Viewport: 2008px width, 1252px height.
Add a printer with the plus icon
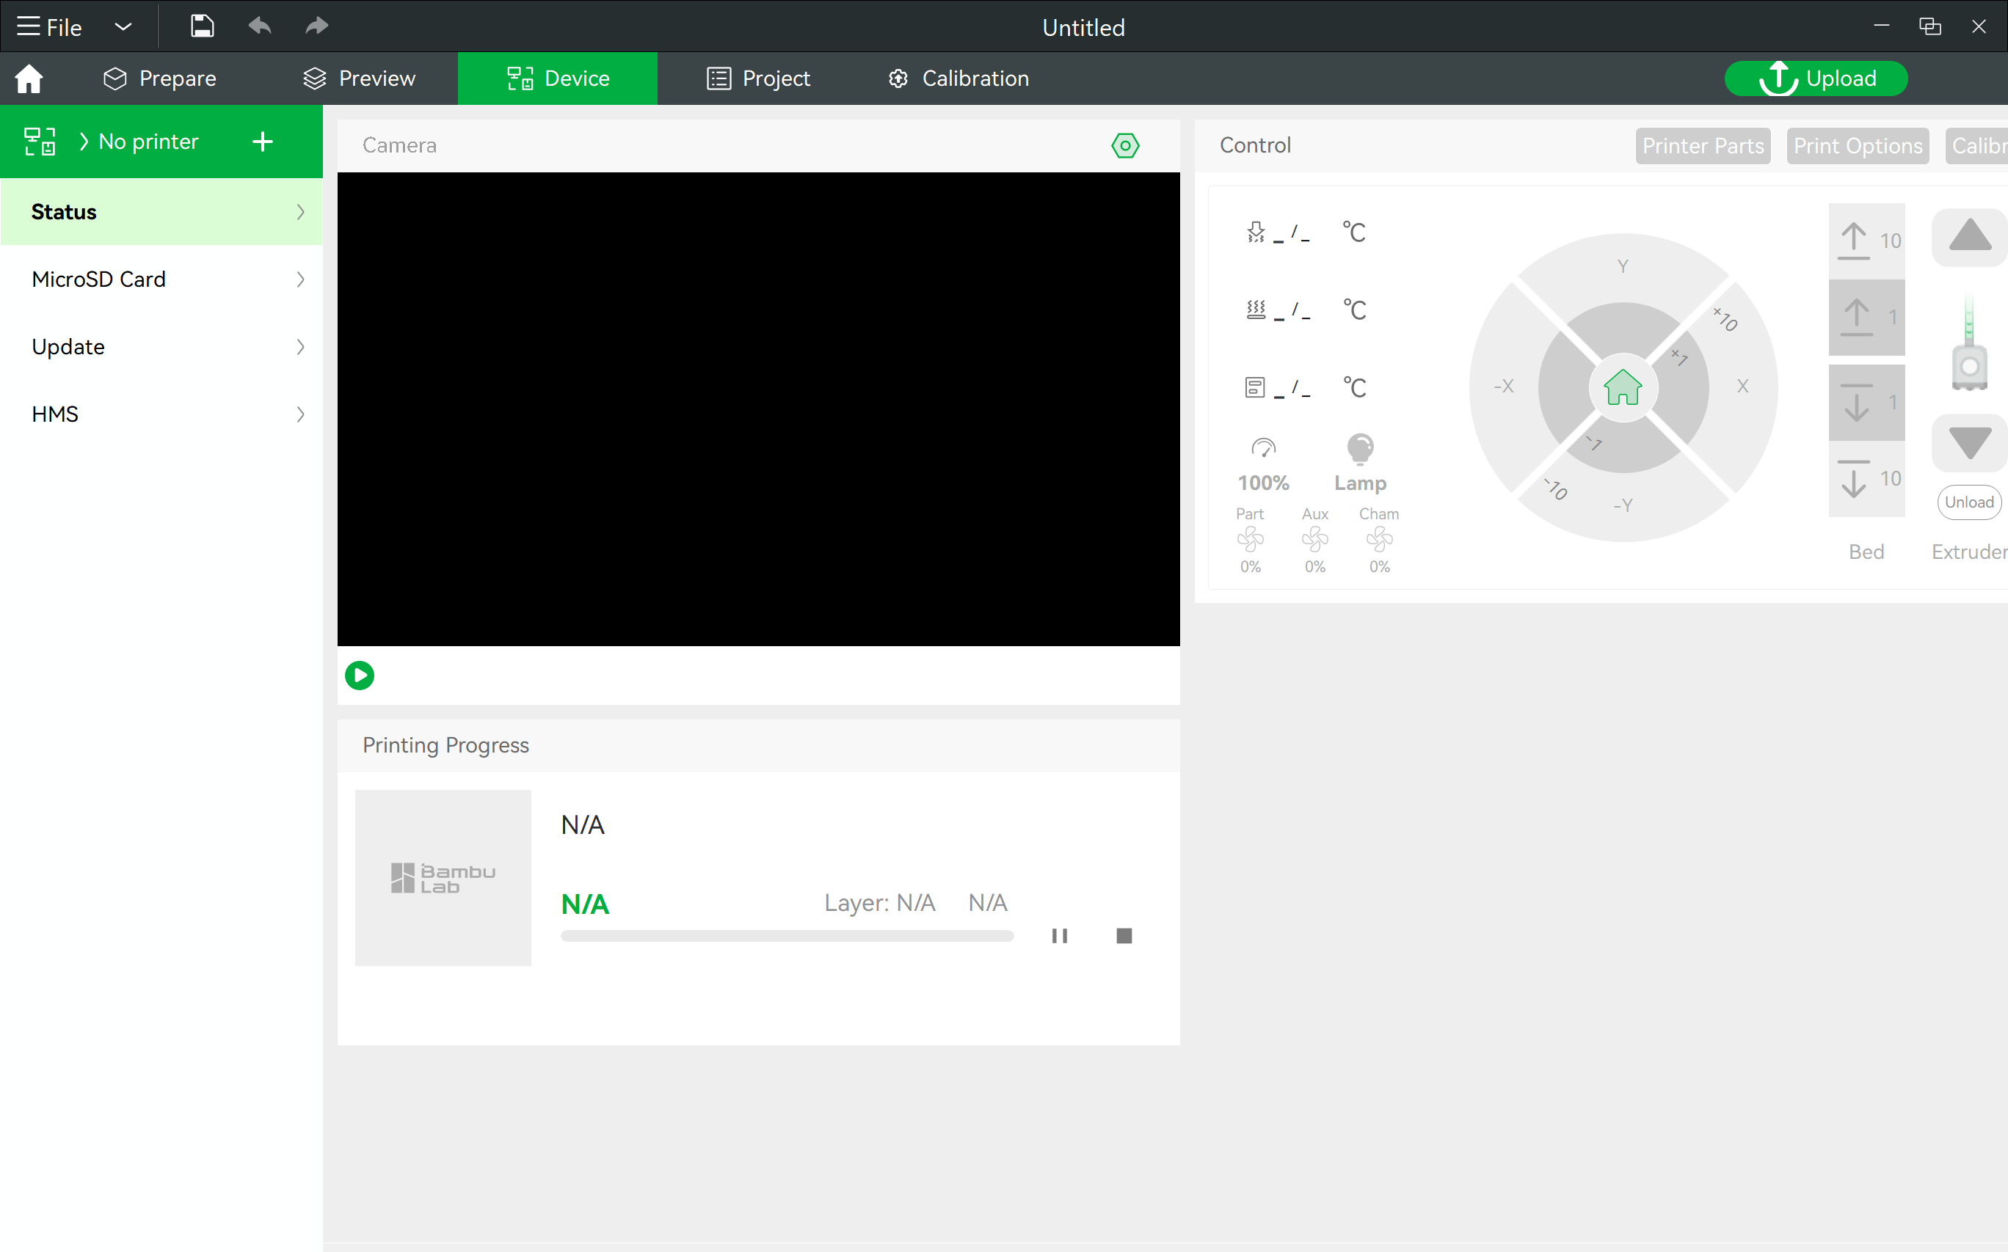pos(263,142)
